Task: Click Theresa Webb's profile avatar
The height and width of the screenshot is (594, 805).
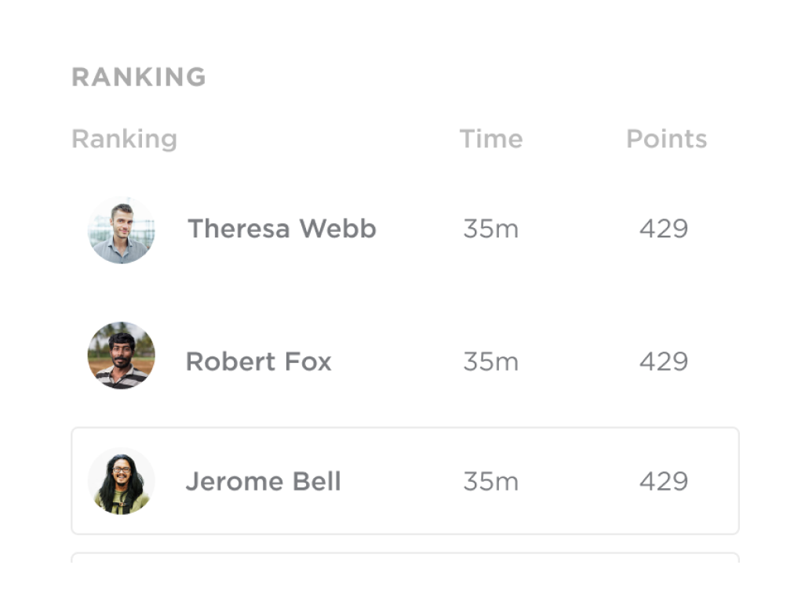Action: click(121, 230)
